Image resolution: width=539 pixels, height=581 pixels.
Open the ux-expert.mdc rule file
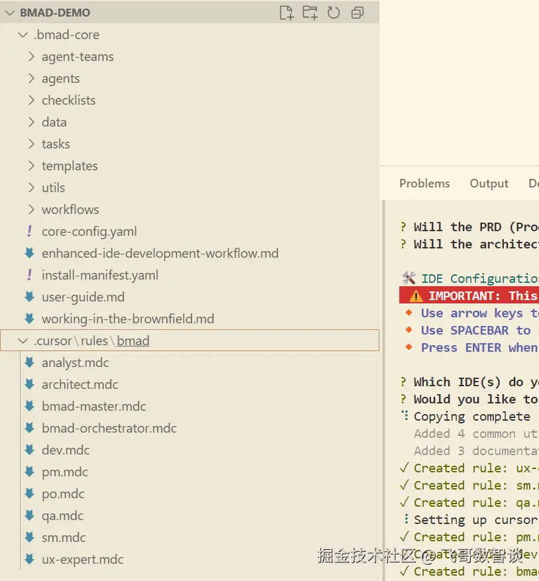[83, 559]
